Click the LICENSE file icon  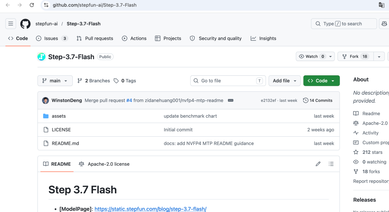(x=46, y=130)
